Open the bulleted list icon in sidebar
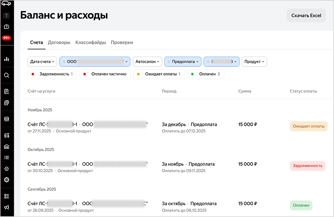 tap(7, 158)
